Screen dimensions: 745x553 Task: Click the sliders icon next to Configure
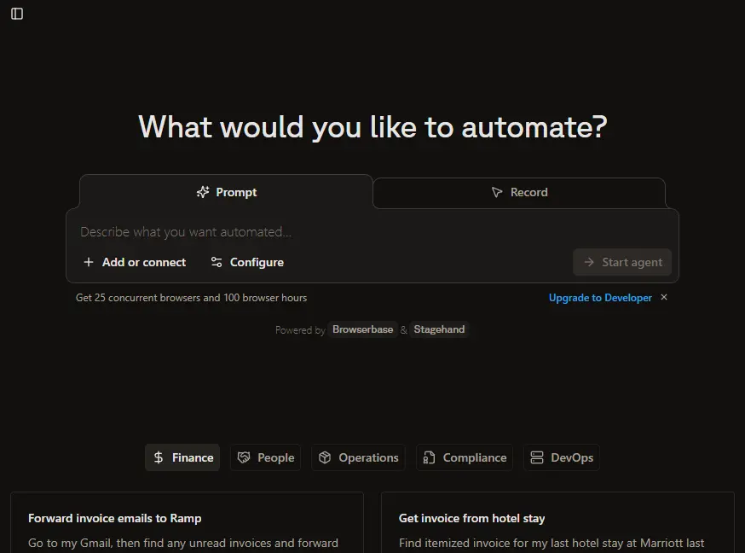tap(217, 262)
